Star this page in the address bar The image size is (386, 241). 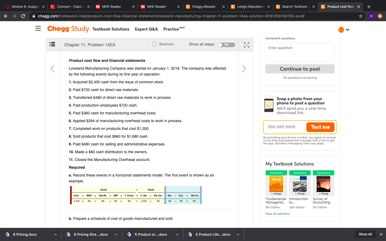[361, 16]
